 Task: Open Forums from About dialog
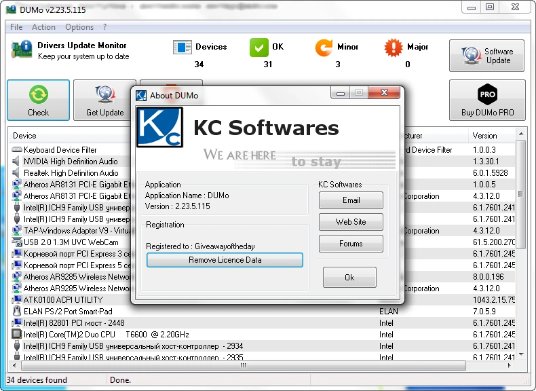pos(351,244)
